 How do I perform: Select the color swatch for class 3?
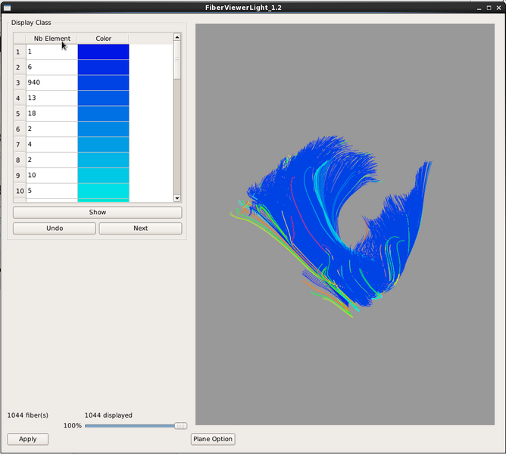[x=103, y=82]
